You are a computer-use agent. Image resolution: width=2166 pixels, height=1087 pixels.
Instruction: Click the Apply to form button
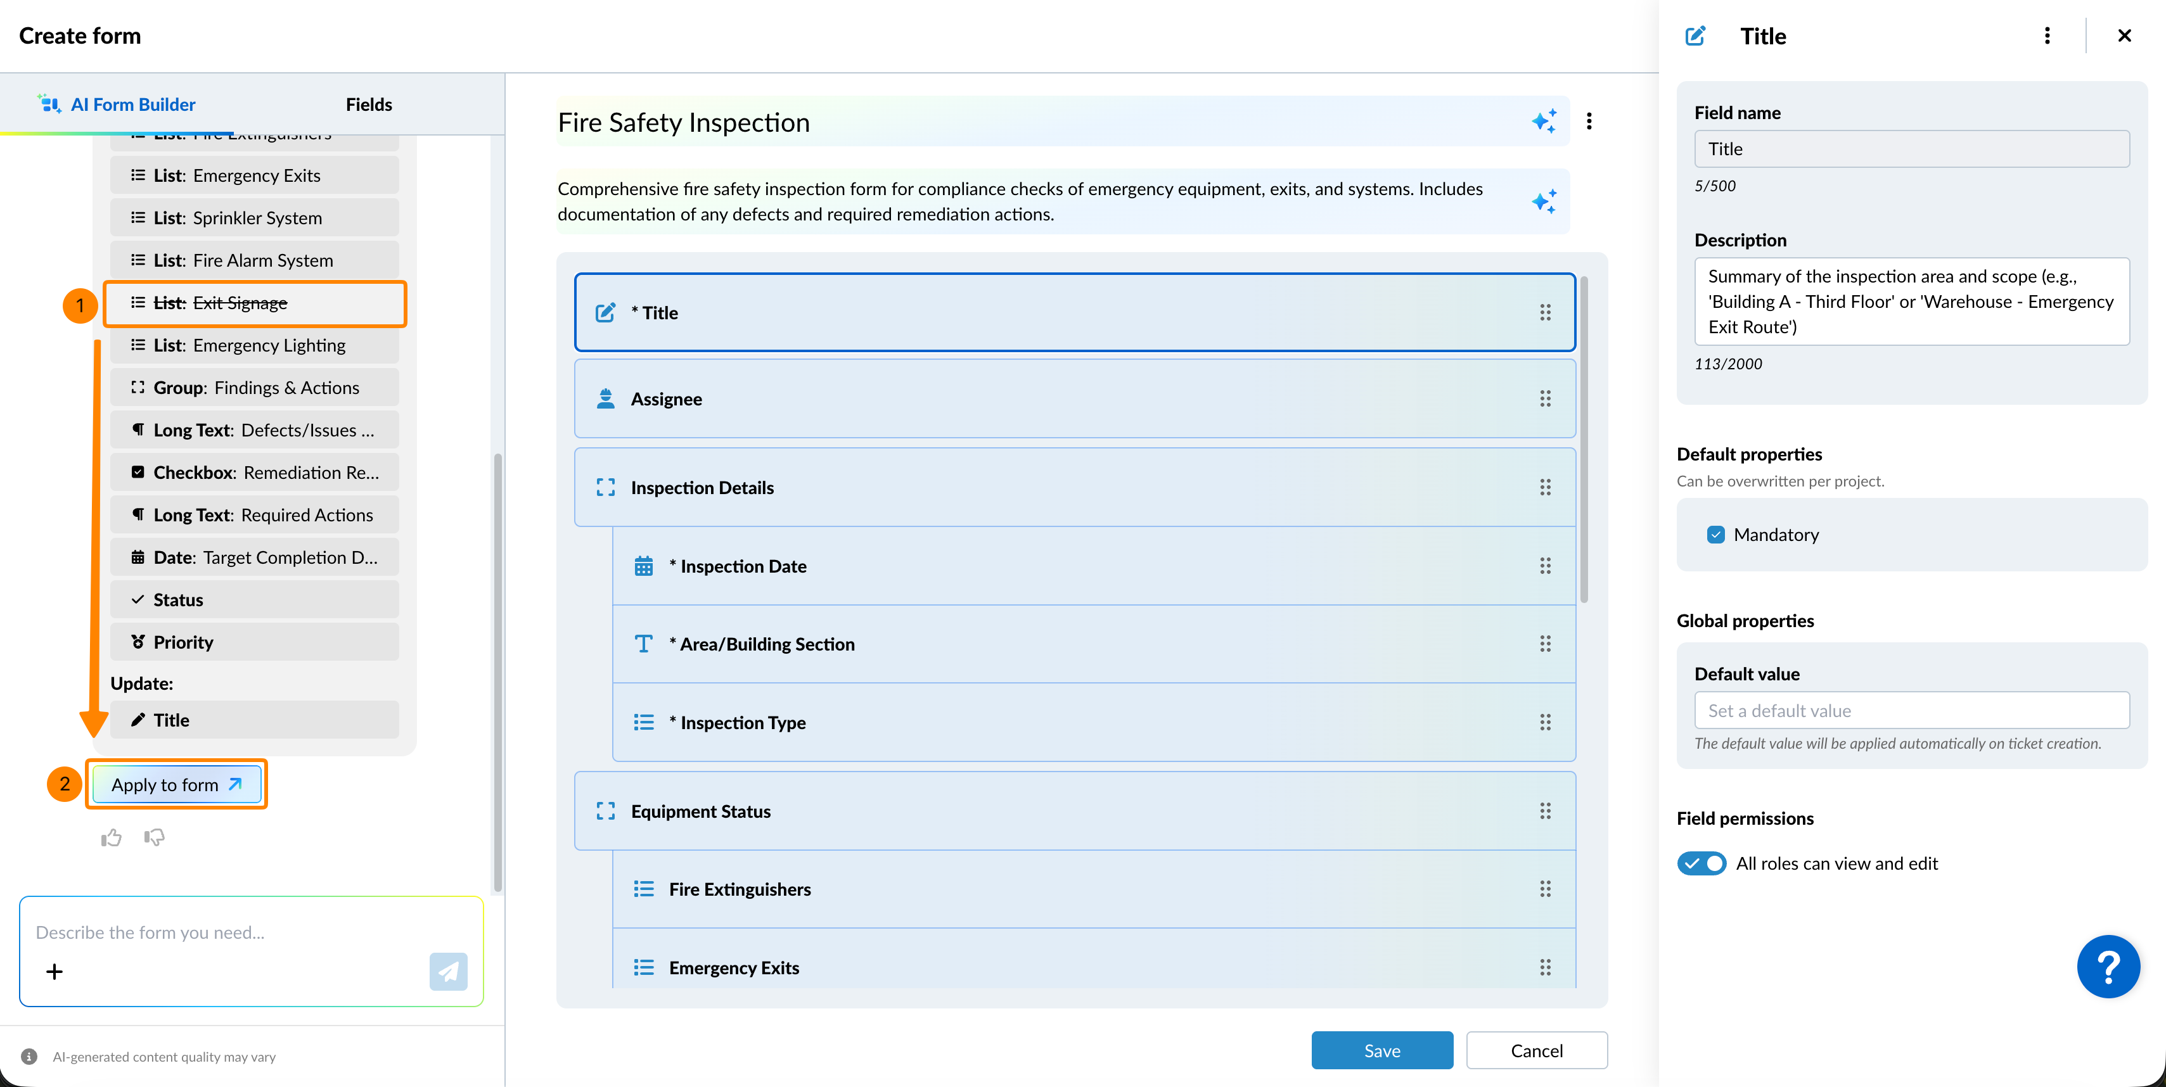click(x=177, y=784)
